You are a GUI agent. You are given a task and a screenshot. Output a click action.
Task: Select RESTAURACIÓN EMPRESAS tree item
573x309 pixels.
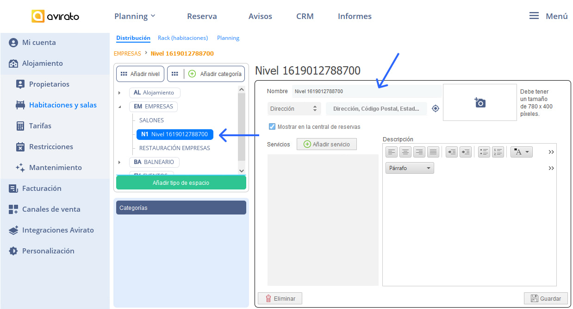(174, 148)
